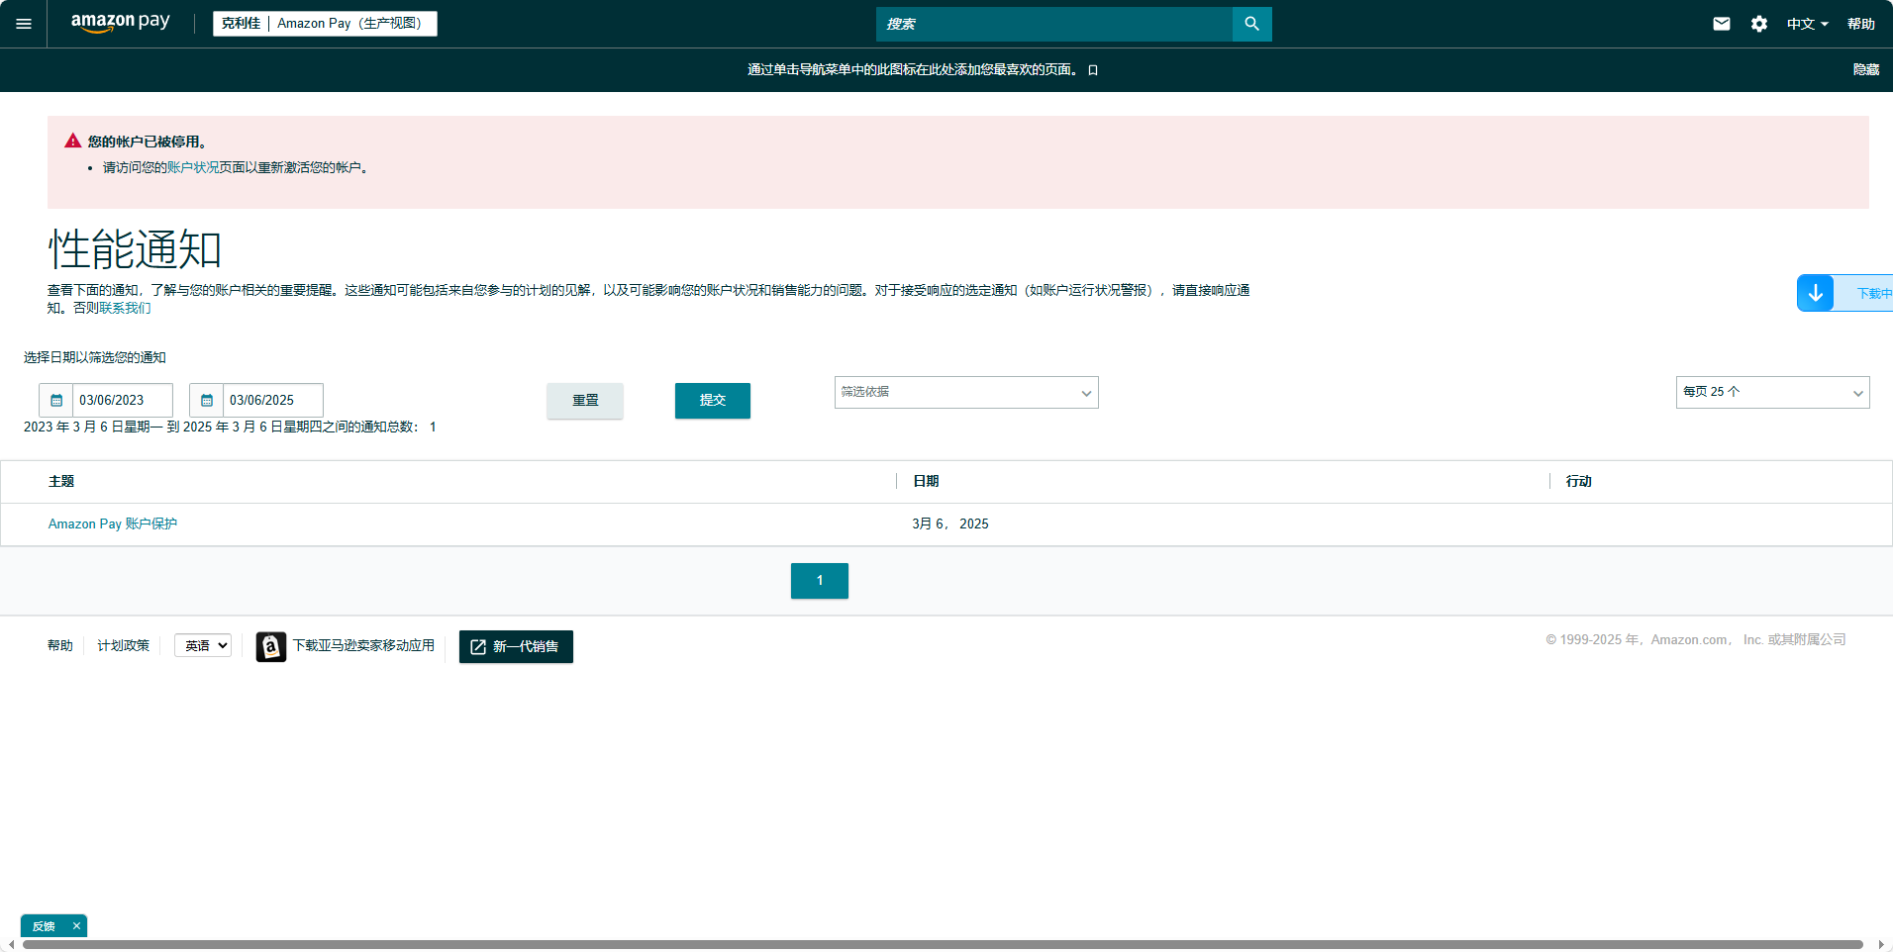Click 隐藏 to hide the favorites bar
Viewport: 1893px width, 952px height.
1866,69
